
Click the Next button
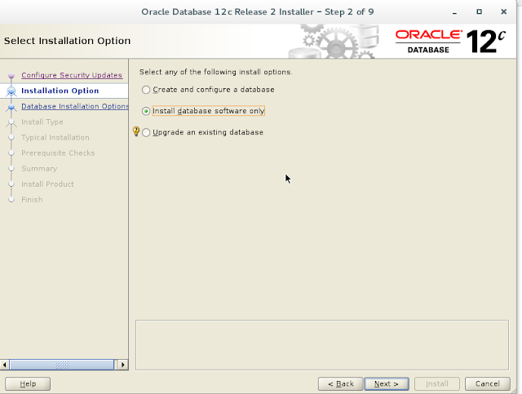click(387, 383)
